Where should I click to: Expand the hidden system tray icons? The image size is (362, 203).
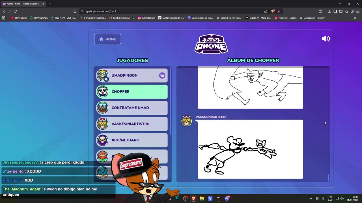point(311,198)
